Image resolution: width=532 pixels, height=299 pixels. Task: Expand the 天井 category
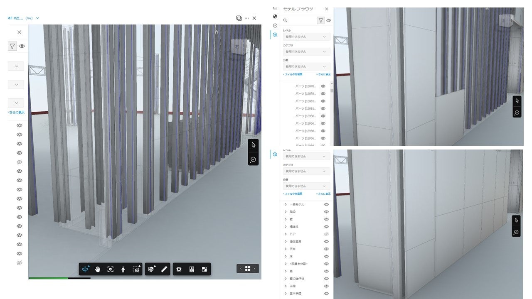(x=286, y=249)
